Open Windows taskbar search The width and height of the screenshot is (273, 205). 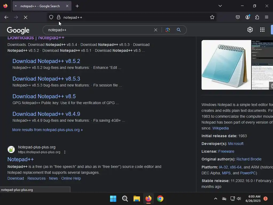125,199
